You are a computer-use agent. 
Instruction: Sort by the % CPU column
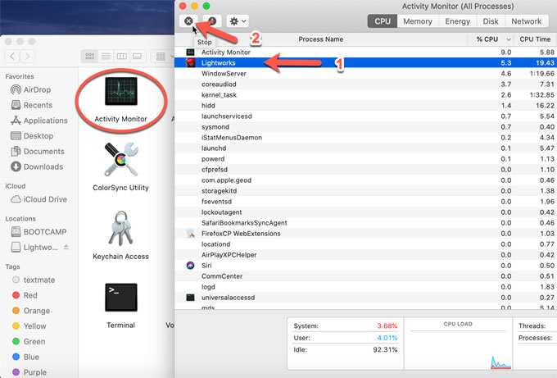coord(491,39)
